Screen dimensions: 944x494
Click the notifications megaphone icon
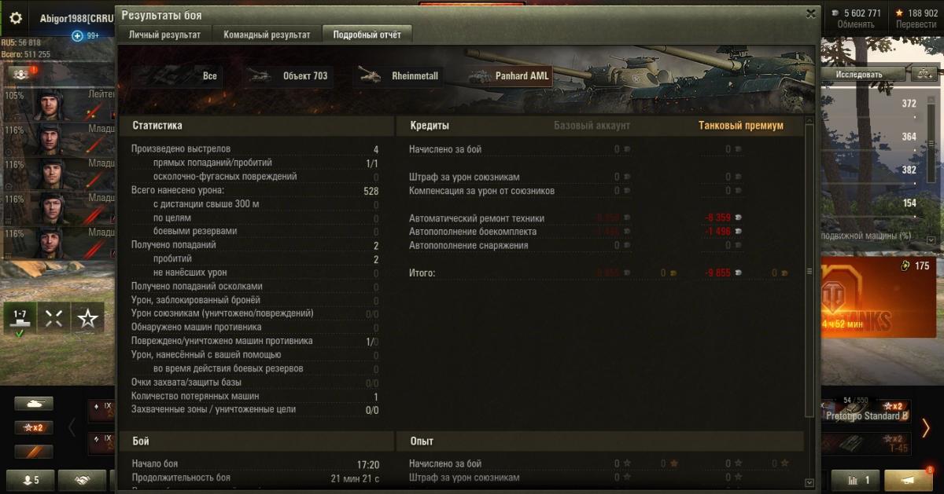pyautogui.click(x=909, y=480)
